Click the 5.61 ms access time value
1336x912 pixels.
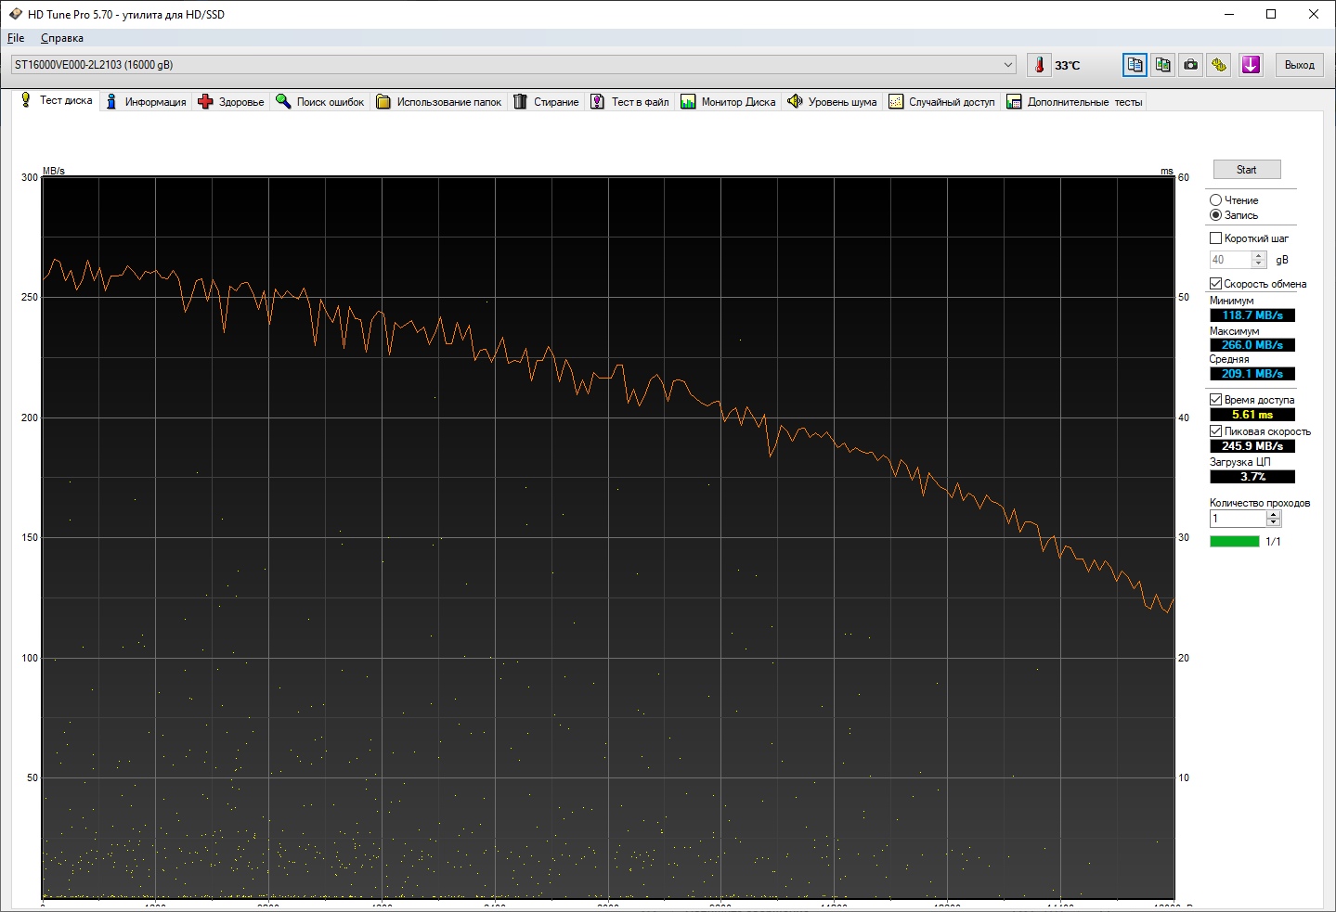pos(1252,415)
